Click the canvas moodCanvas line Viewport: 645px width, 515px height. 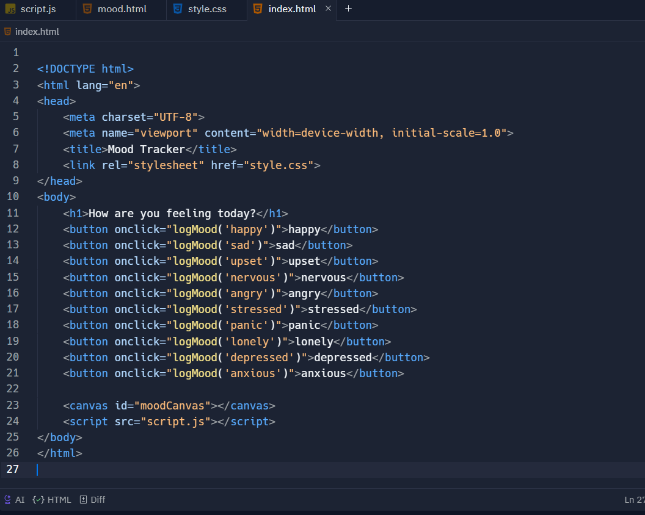(169, 406)
